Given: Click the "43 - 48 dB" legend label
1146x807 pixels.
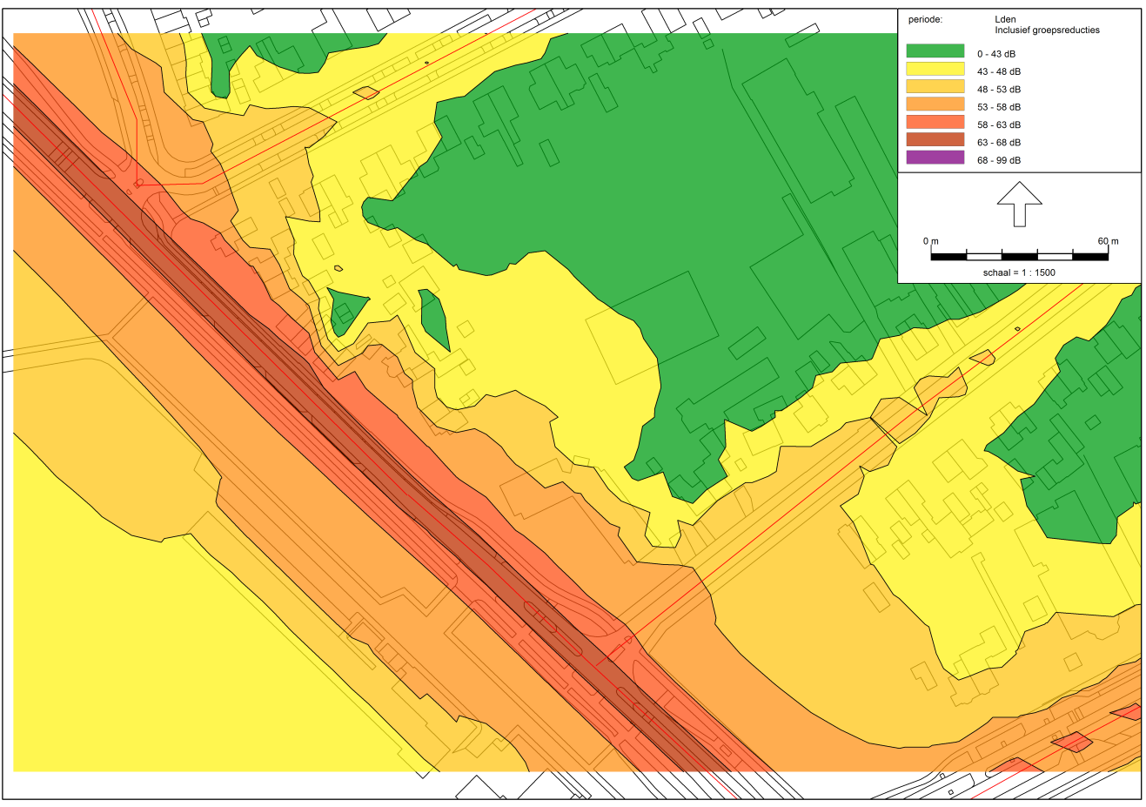Looking at the screenshot, I should (x=999, y=71).
